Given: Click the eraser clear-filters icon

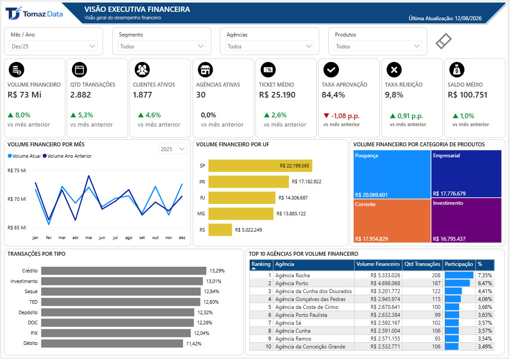Looking at the screenshot, I should click(x=444, y=41).
